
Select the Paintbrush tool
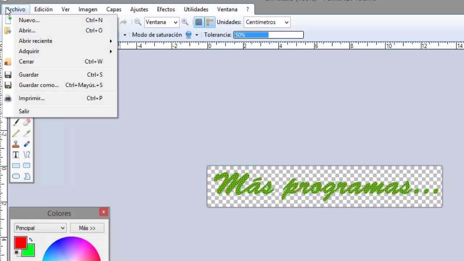[16, 123]
